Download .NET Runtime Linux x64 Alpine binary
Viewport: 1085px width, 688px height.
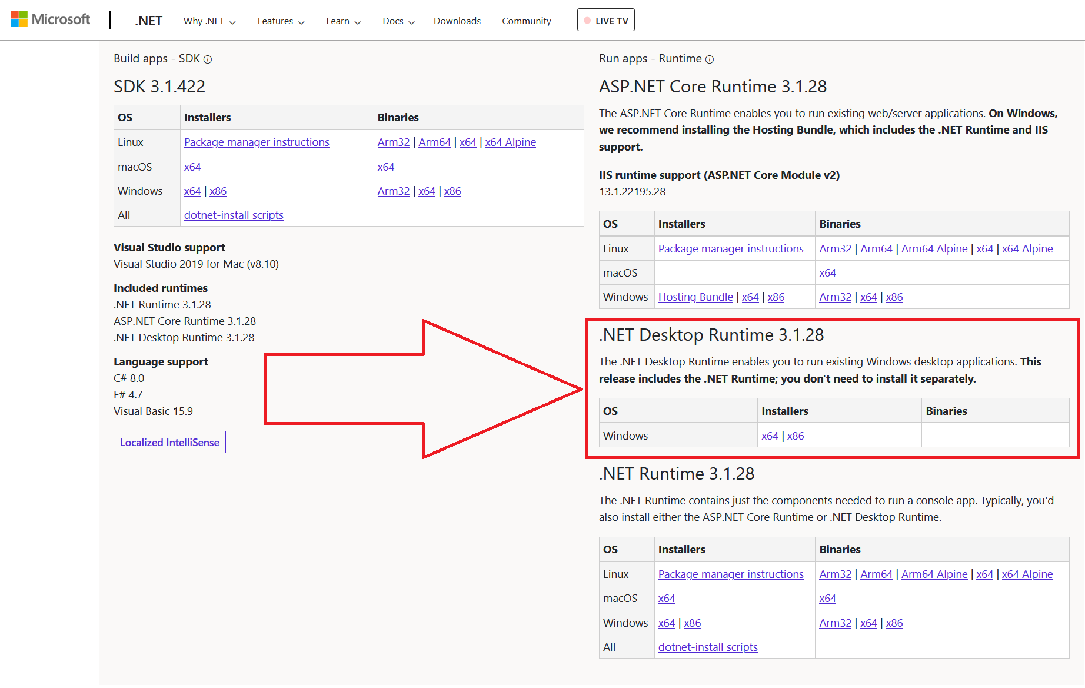pyautogui.click(x=1027, y=574)
